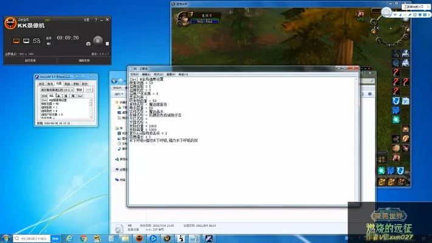432x243 pixels.
Task: Select the Libraries item in Explorer sidebar
Action: point(120,128)
